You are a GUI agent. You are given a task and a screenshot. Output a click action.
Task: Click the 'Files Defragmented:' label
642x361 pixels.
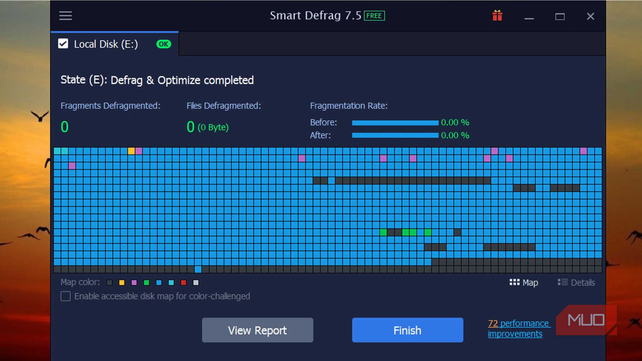coord(224,106)
